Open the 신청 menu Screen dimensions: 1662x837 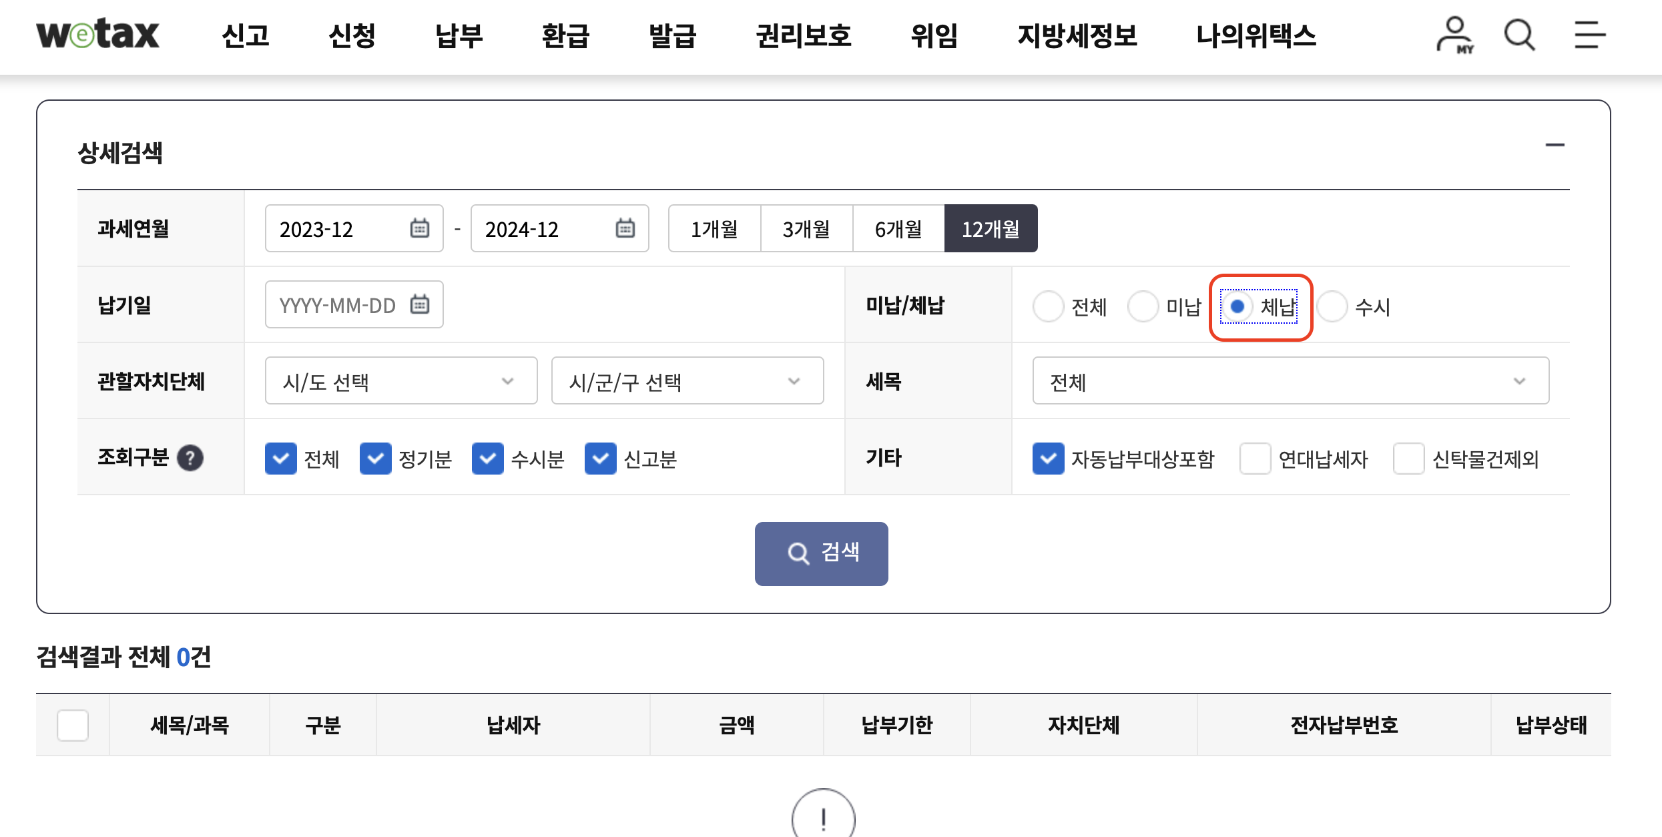[352, 35]
